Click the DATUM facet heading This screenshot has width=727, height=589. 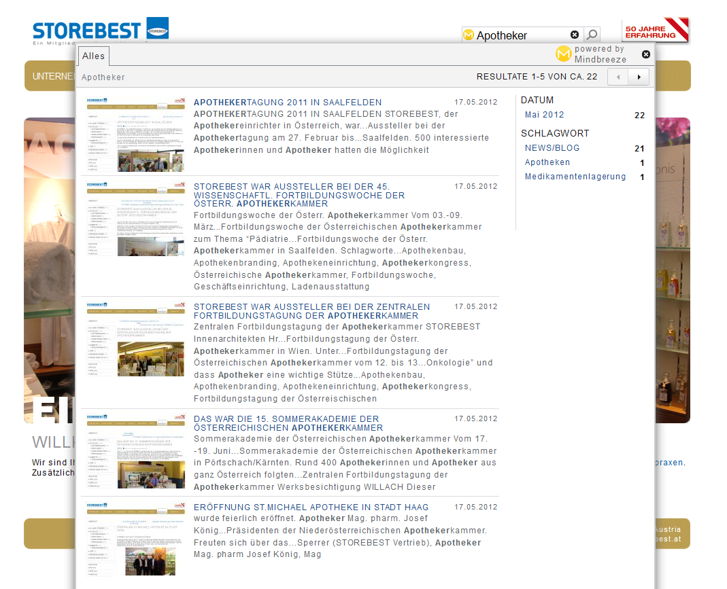537,100
